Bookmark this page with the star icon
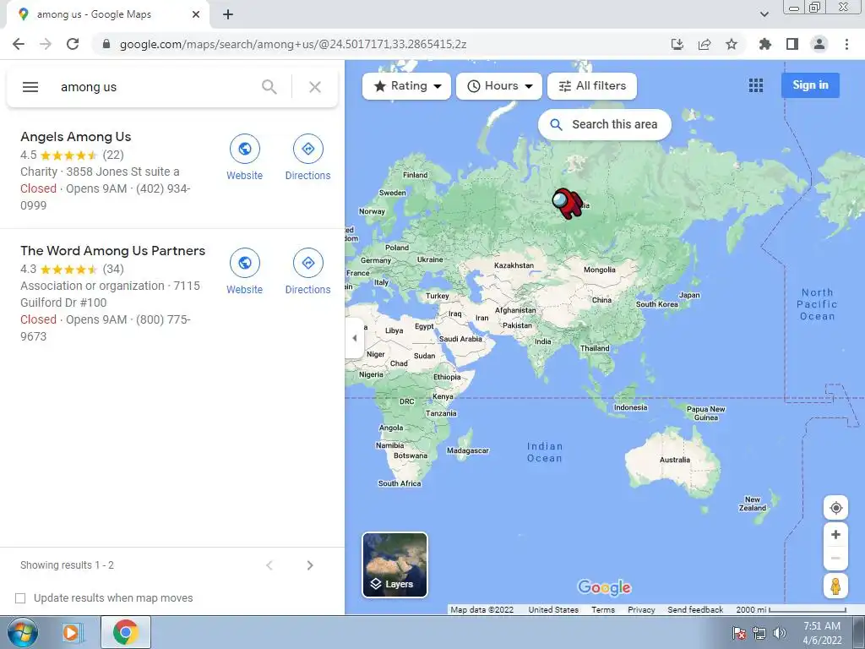Image resolution: width=865 pixels, height=649 pixels. tap(732, 44)
